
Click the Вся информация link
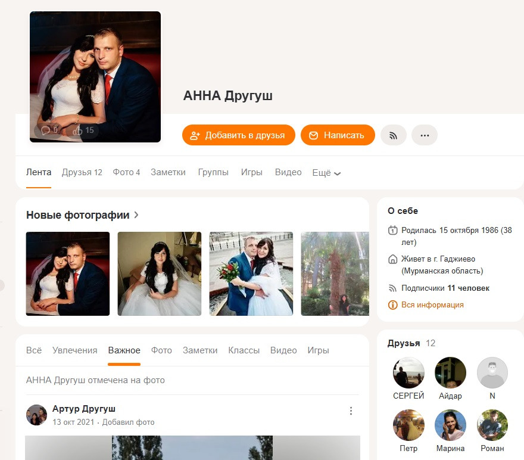pyautogui.click(x=432, y=305)
